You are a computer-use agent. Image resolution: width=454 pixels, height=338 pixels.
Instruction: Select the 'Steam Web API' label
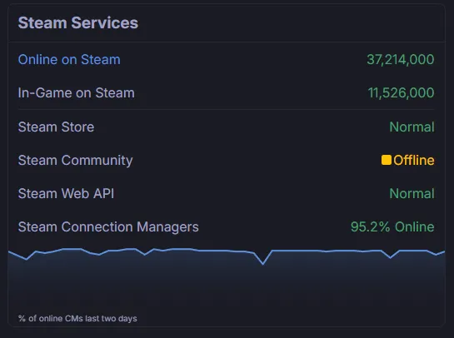[66, 194]
